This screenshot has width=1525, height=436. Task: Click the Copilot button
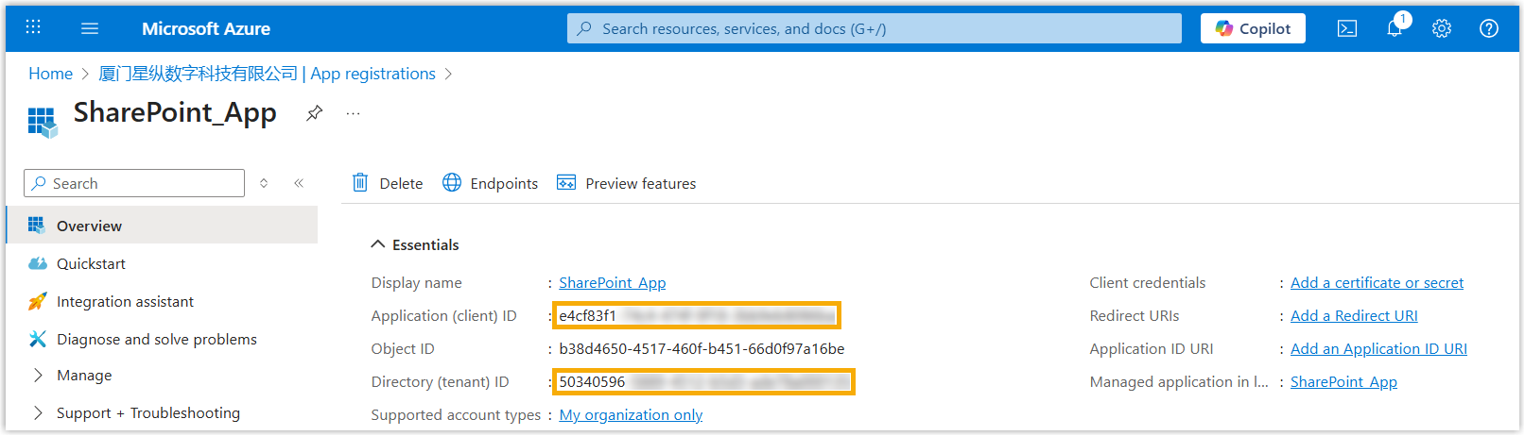pyautogui.click(x=1253, y=28)
